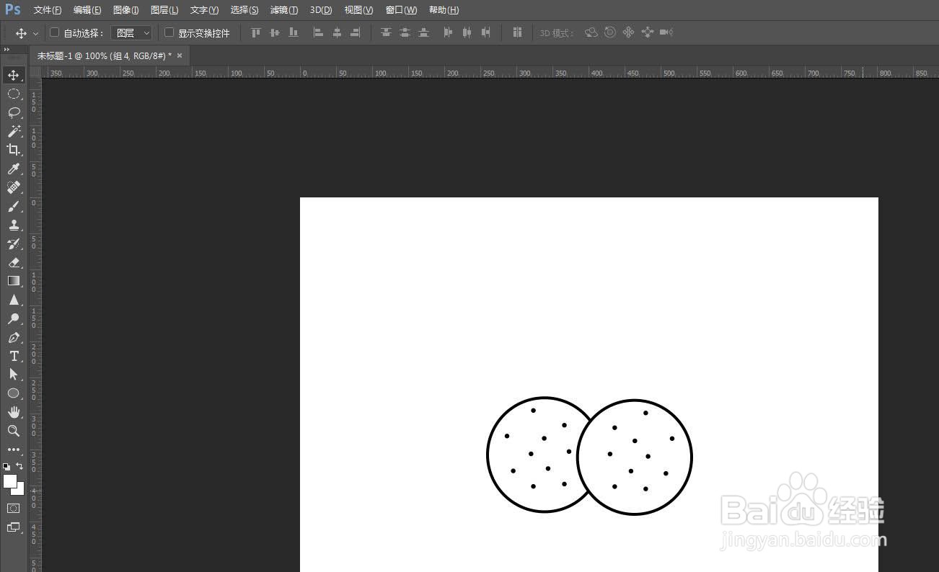Viewport: 939px width, 572px height.
Task: Select the Crop tool
Action: point(14,150)
